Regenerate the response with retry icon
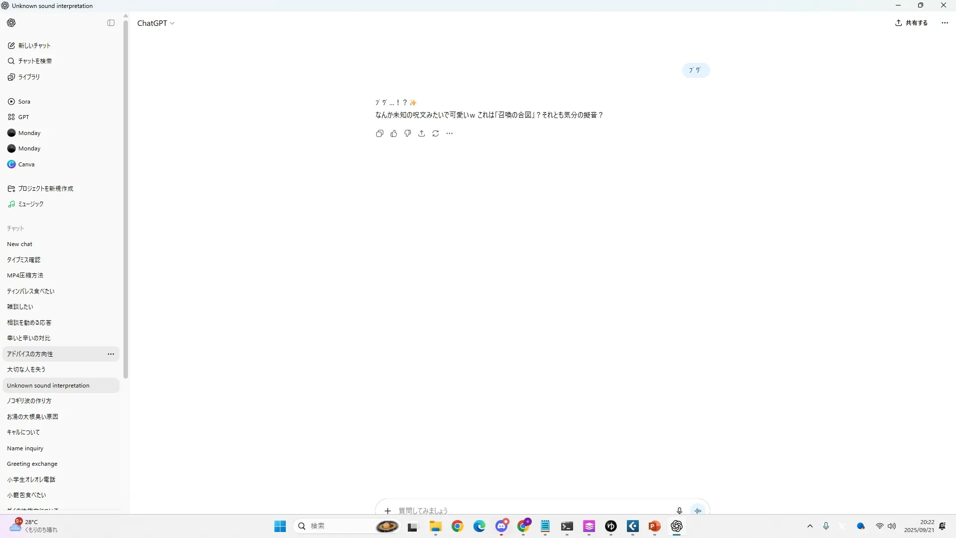This screenshot has width=956, height=538. click(436, 134)
